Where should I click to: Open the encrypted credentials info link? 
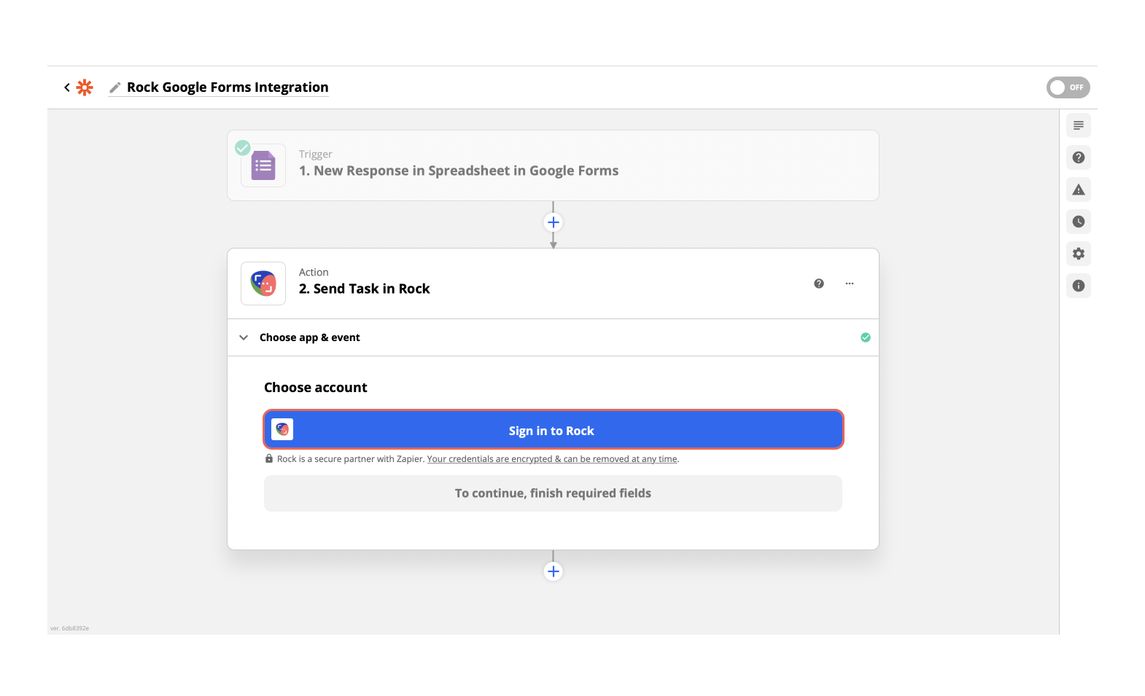tap(552, 459)
